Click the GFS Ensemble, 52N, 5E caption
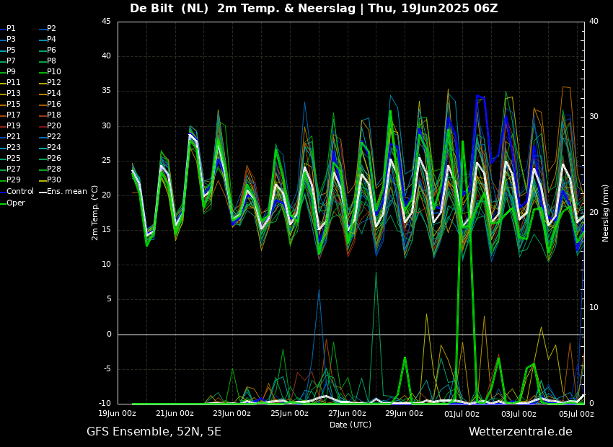The height and width of the screenshot is (447, 613). click(154, 432)
